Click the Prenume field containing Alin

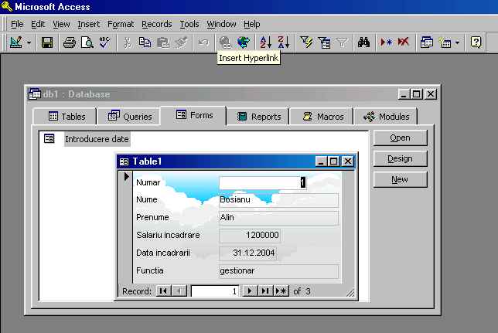278,218
